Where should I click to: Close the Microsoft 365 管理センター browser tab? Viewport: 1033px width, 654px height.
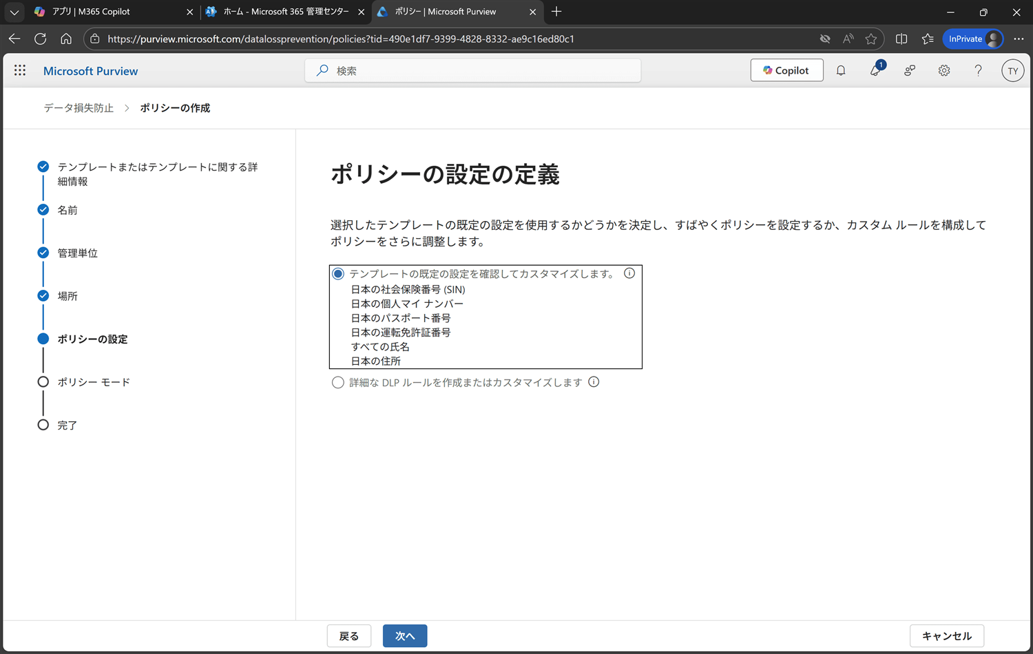coord(361,12)
